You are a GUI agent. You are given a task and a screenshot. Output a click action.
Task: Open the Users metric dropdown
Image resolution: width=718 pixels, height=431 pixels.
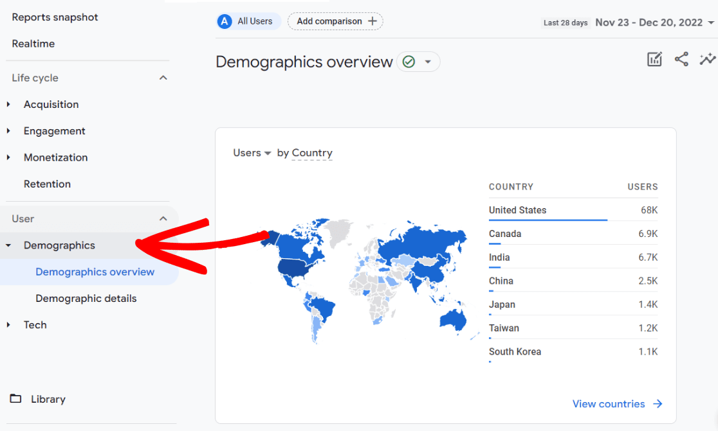[252, 153]
